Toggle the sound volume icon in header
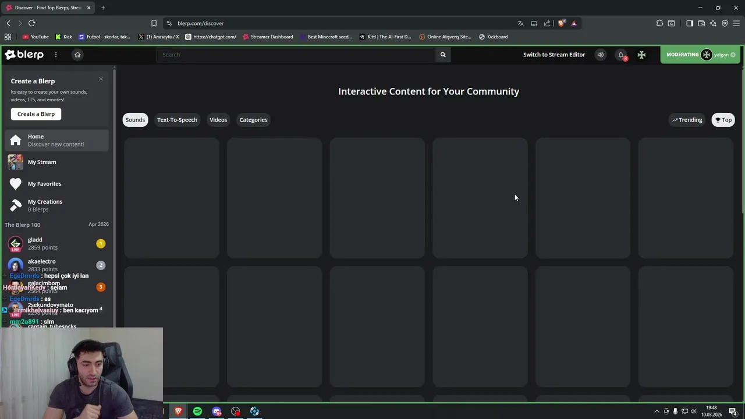Screen dimensions: 745x419 (601, 55)
